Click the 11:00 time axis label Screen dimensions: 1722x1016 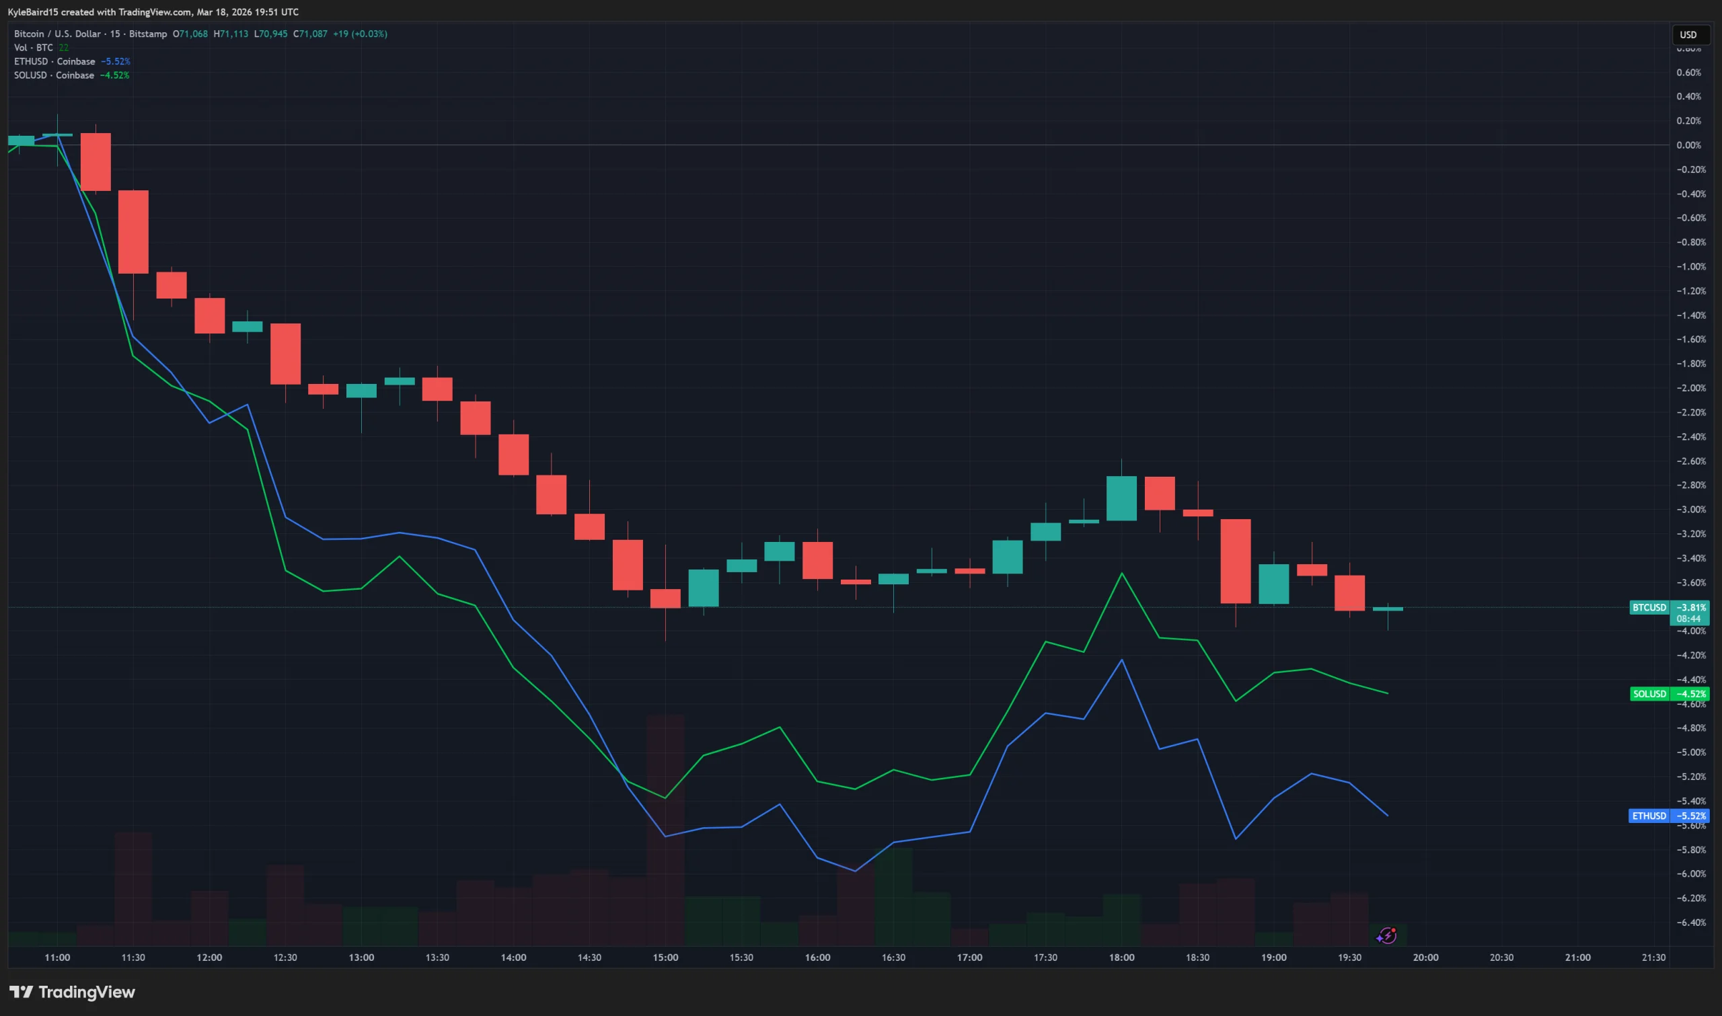pos(57,957)
